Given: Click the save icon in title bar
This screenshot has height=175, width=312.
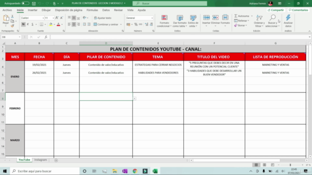Looking at the screenshot, I should tap(34, 3).
